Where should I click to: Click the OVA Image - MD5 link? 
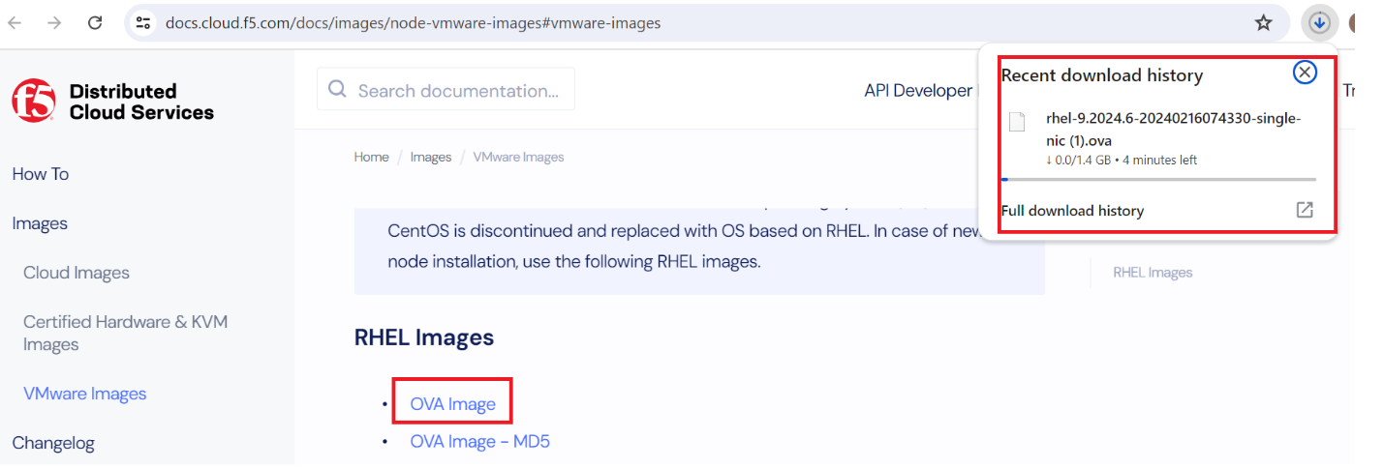479,441
